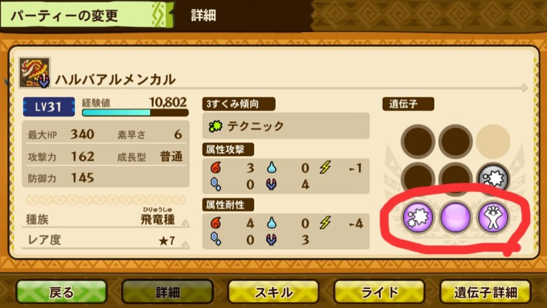Select the gray burst gene orb
The image size is (547, 308).
tap(493, 179)
